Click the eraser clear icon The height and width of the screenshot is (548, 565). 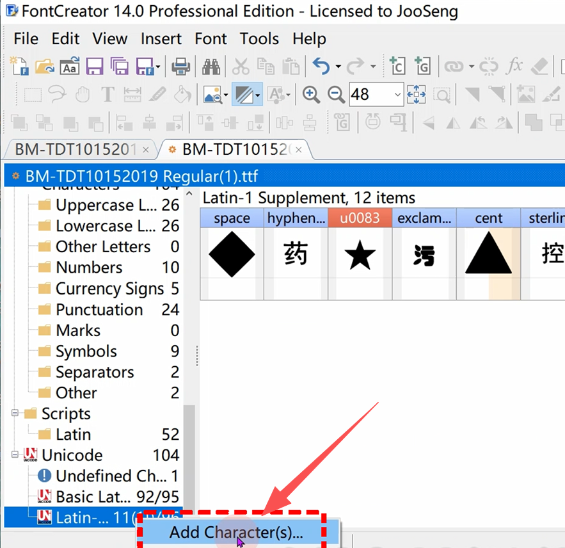(x=539, y=67)
